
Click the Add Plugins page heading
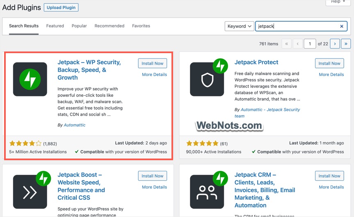coord(21,7)
